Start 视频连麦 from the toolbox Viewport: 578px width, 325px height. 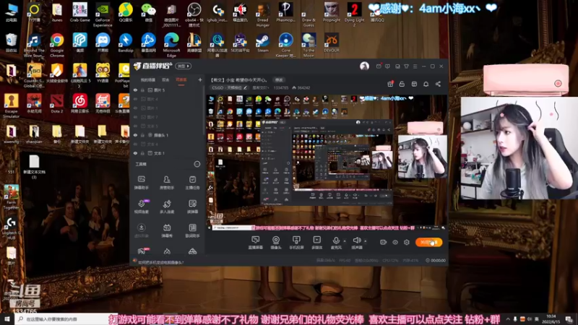(x=141, y=207)
